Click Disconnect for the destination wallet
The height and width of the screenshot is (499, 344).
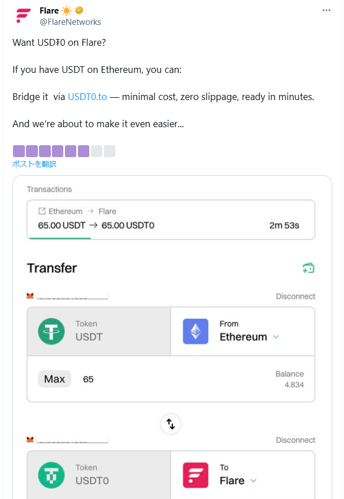295,440
